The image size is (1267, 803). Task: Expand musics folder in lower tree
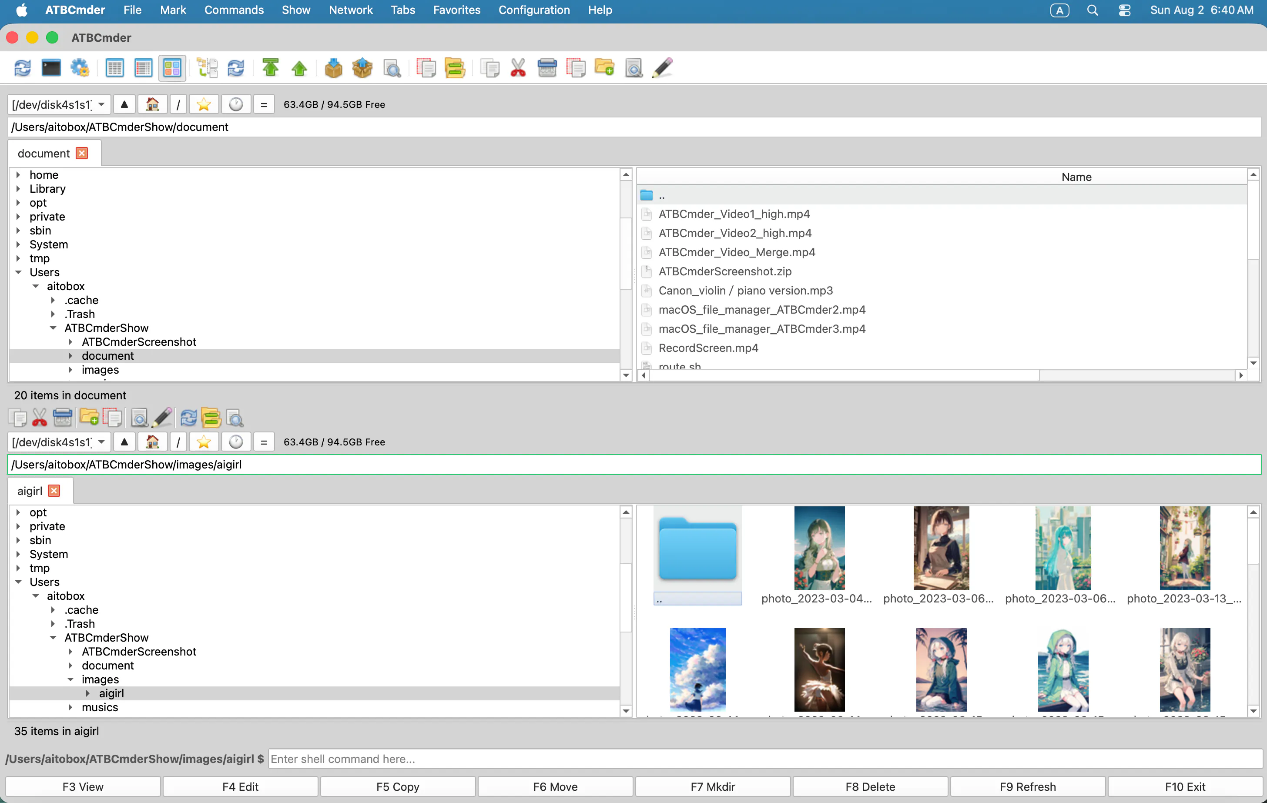[x=70, y=707]
